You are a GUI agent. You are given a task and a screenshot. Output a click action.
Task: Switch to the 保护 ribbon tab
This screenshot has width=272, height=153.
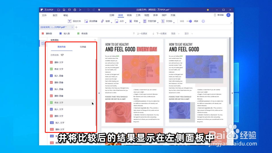164,15
